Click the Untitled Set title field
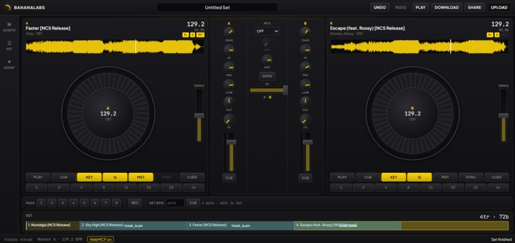This screenshot has width=515, height=243. coord(217,7)
